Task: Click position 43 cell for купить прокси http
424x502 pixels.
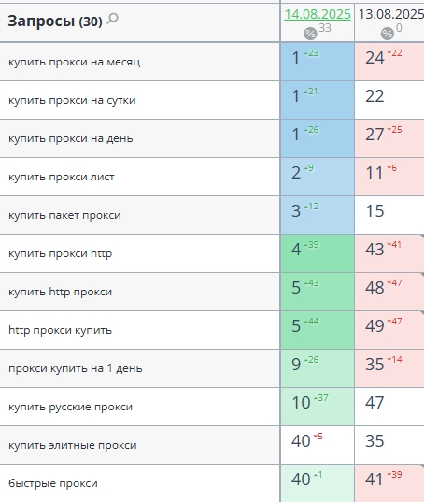Action: (x=389, y=253)
